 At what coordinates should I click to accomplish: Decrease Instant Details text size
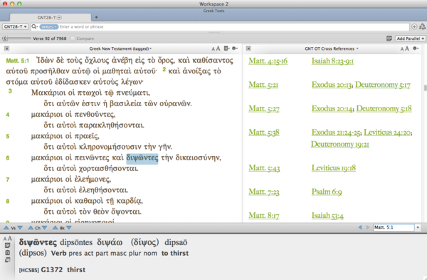(5, 239)
